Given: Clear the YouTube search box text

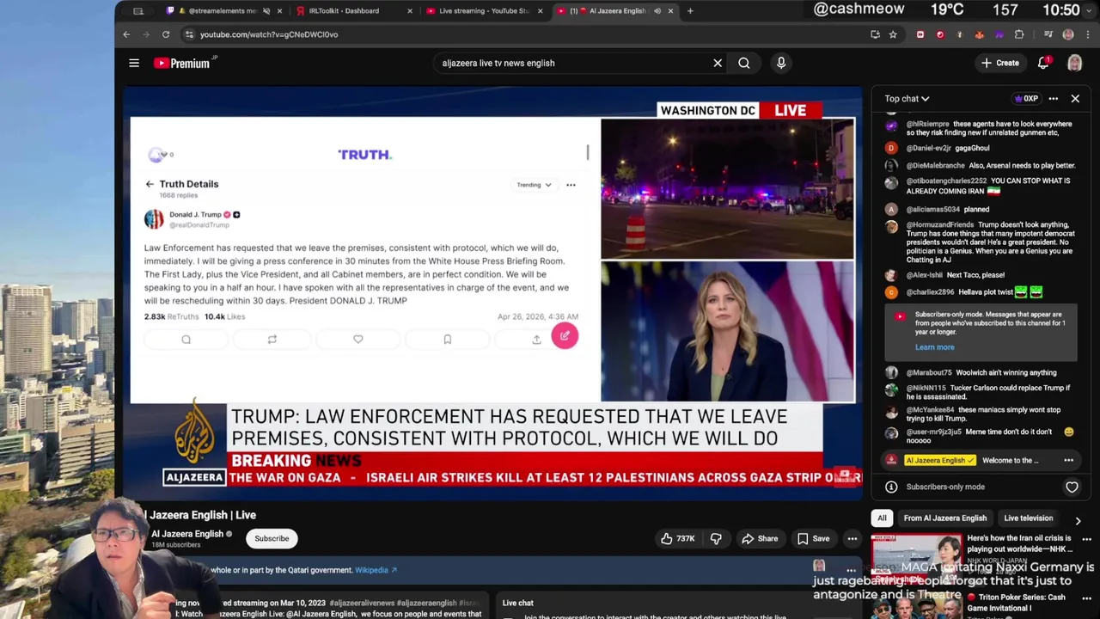Looking at the screenshot, I should (718, 63).
